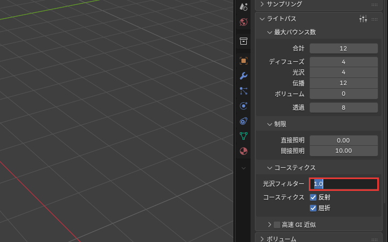Enable the 高速 GI 近似 checkbox

[277, 225]
